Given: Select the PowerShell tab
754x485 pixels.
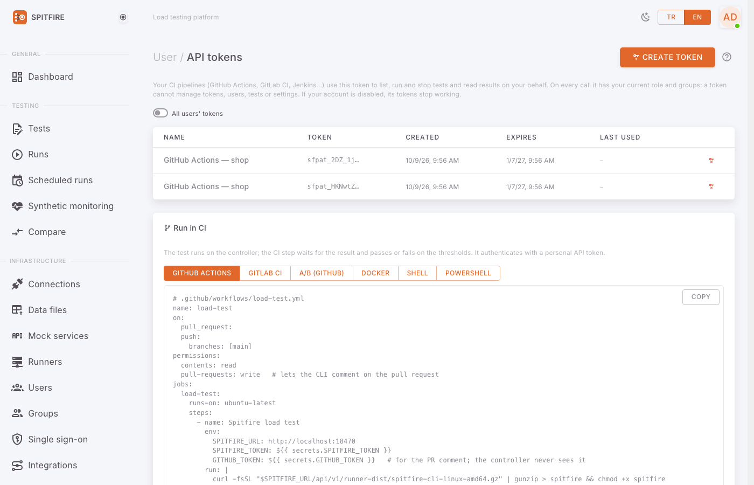Looking at the screenshot, I should pos(469,273).
